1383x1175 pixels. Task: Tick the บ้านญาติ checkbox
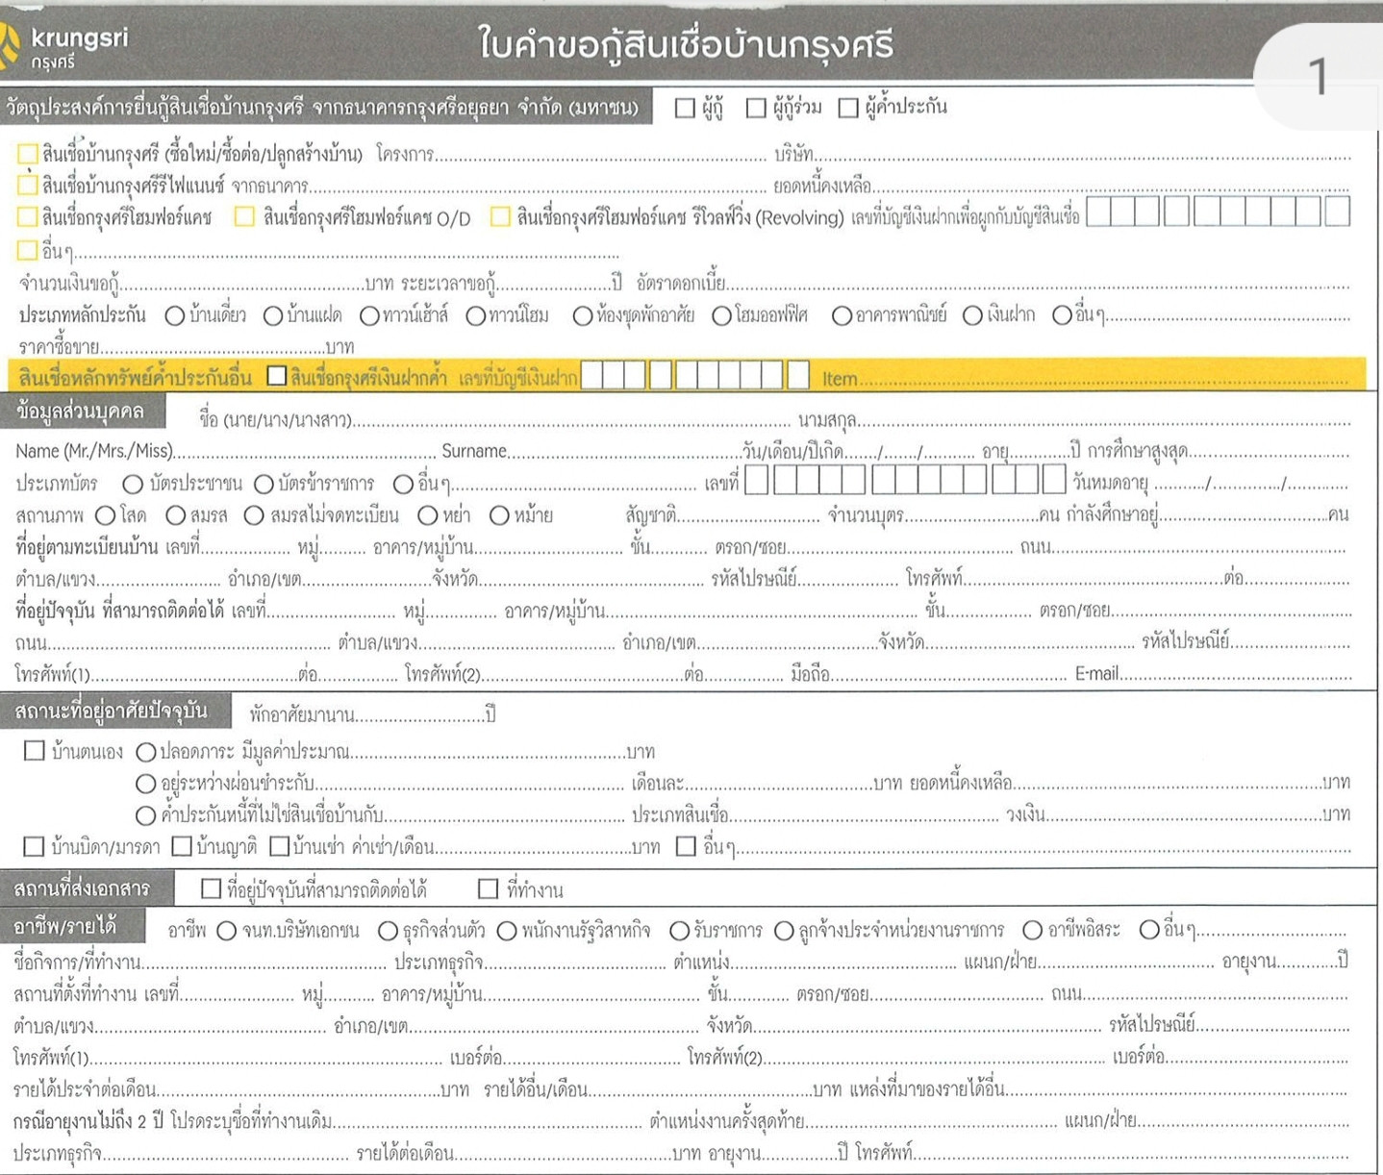click(x=182, y=846)
